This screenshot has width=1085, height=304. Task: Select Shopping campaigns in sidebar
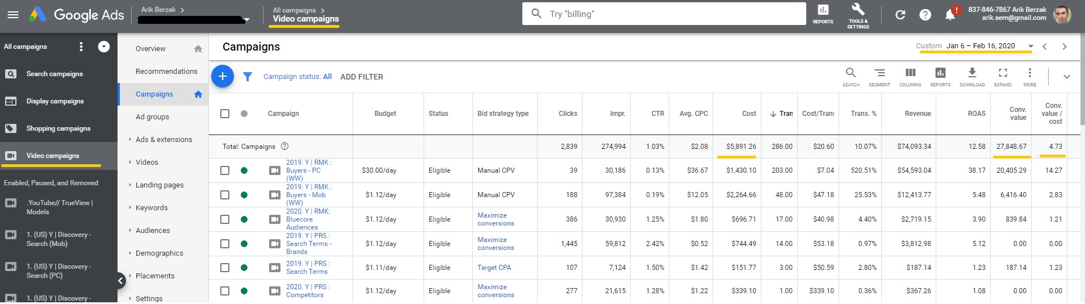click(x=58, y=128)
